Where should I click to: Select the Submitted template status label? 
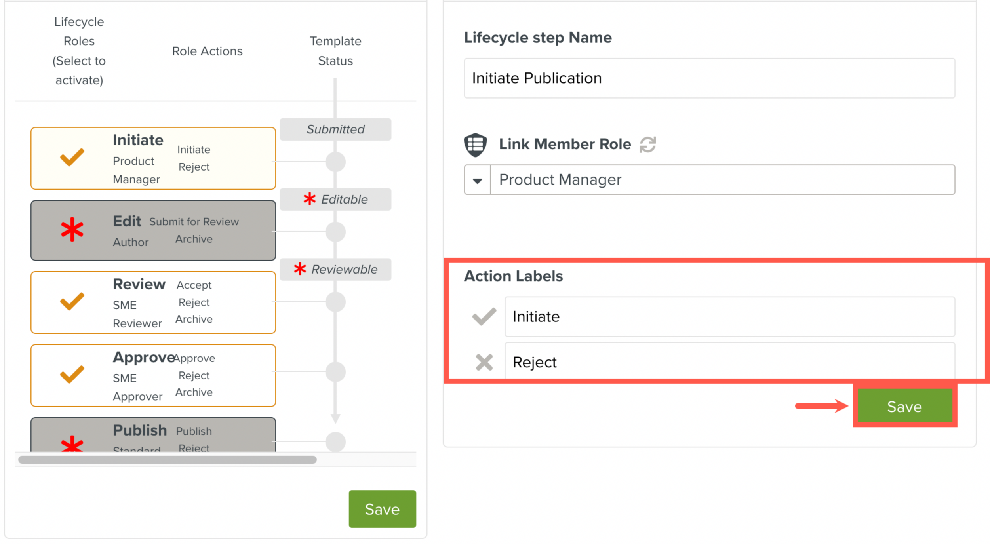tap(335, 129)
